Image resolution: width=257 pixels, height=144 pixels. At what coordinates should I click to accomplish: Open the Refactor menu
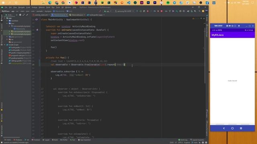pos(42,7)
